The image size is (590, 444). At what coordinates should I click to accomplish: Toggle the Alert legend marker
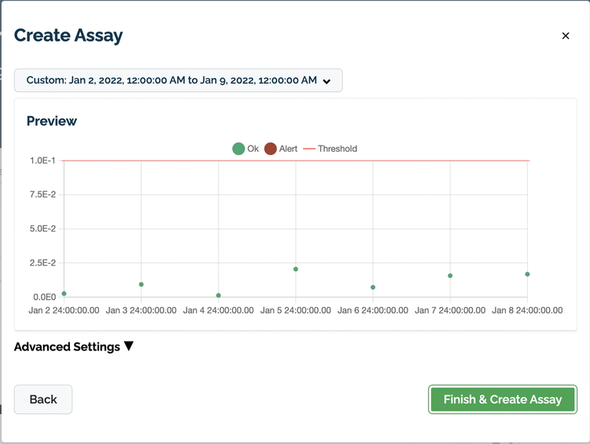click(271, 149)
